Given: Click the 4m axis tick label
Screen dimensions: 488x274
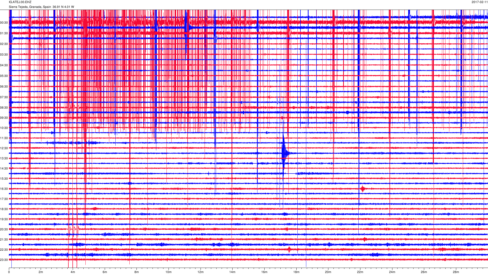Looking at the screenshot, I should click(x=73, y=272).
